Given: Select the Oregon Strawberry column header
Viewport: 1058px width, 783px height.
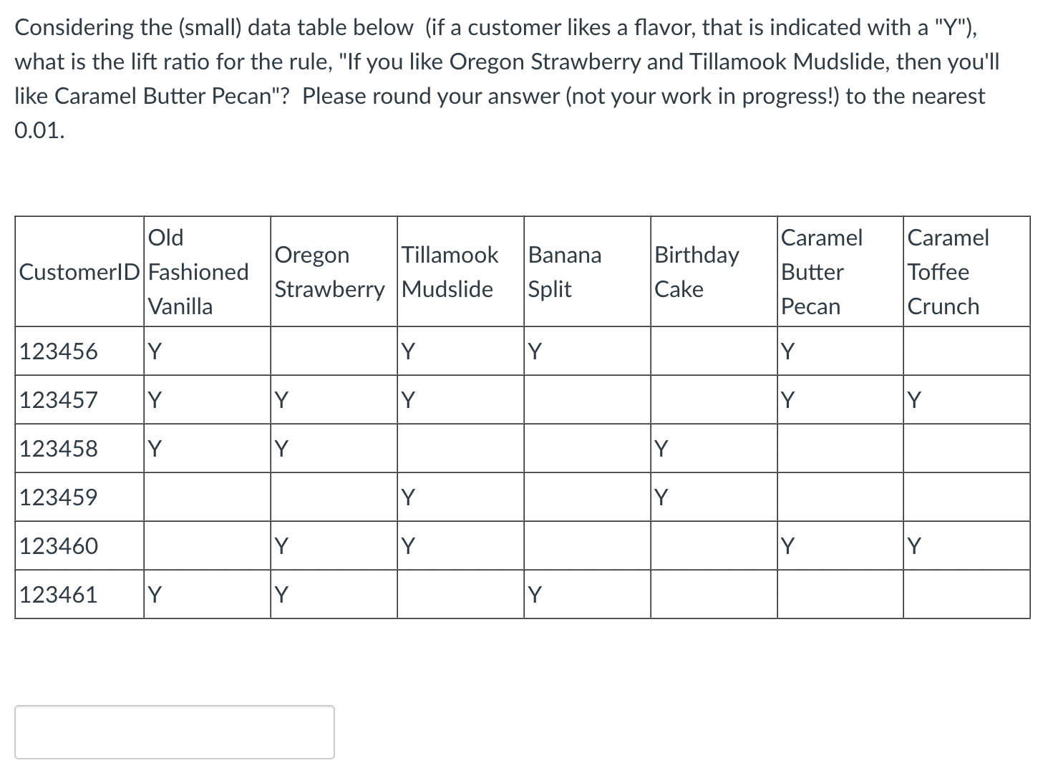Looking at the screenshot, I should coord(331,272).
